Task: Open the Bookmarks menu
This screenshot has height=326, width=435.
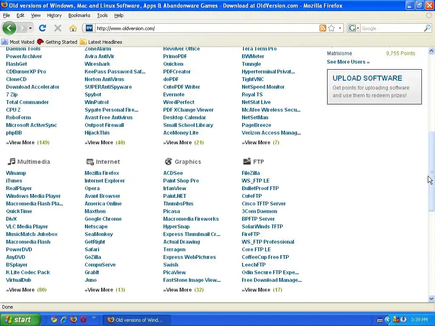Action: tap(79, 15)
